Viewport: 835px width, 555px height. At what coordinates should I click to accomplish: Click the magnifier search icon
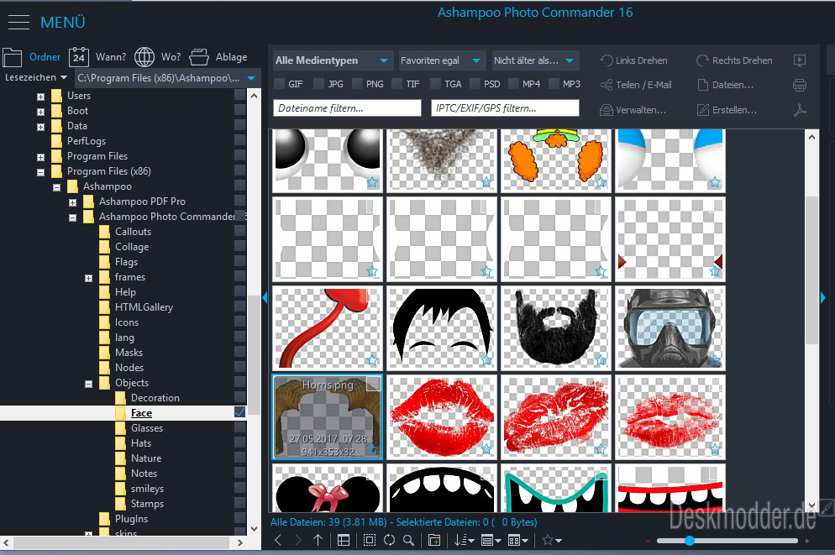click(408, 540)
